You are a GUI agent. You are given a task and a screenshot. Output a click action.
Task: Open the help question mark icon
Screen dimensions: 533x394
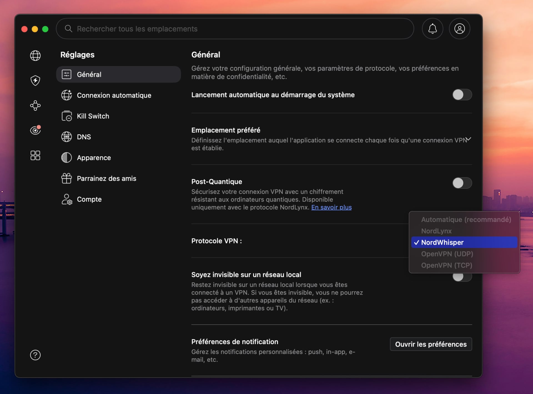click(35, 355)
